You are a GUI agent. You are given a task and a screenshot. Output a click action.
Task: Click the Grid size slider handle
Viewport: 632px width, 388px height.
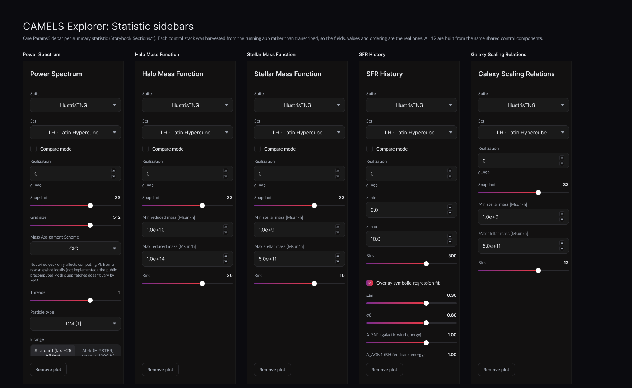click(x=90, y=225)
